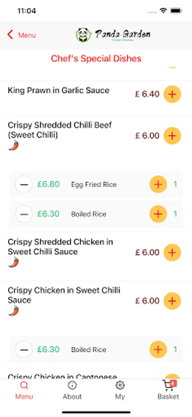Tap the Panda Garden logo
The image size is (192, 417).
[x=112, y=35]
